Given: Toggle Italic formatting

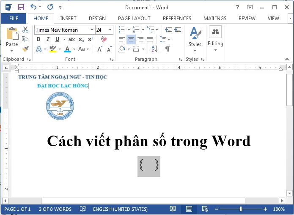Looking at the screenshot, I should [x=47, y=39].
